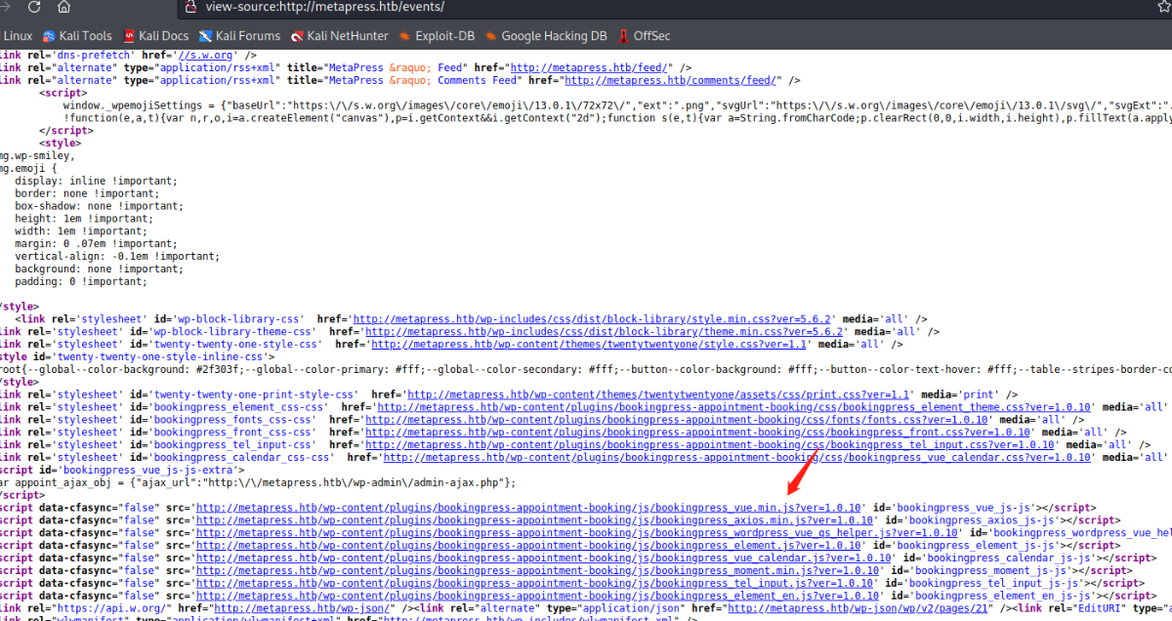Screen dimensions: 1172x621
Task: Open the Google Hacking DB bookmark
Action: tap(545, 36)
